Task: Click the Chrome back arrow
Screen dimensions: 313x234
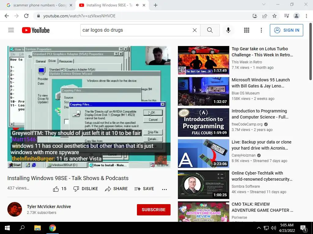Action: (x=7, y=16)
